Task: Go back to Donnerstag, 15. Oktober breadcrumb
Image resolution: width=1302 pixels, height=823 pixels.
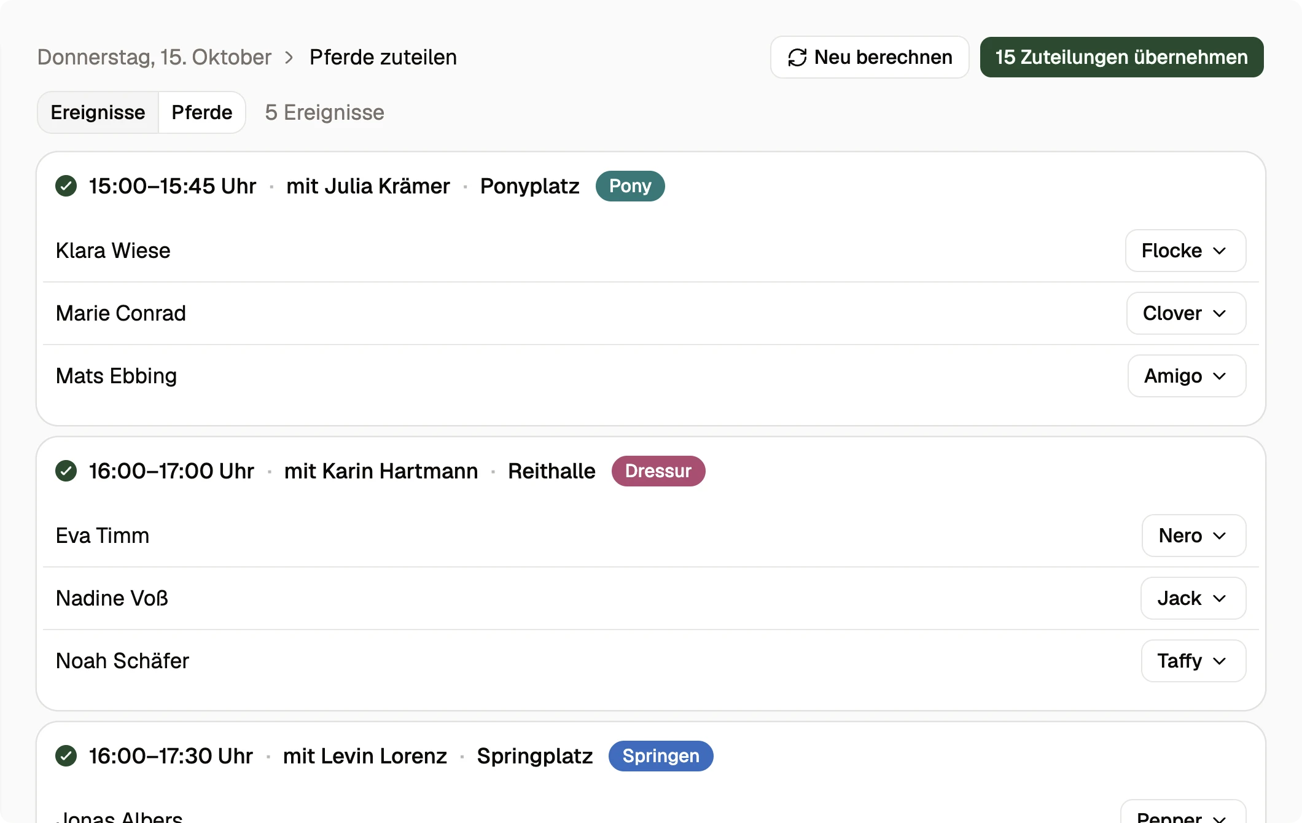Action: click(154, 57)
